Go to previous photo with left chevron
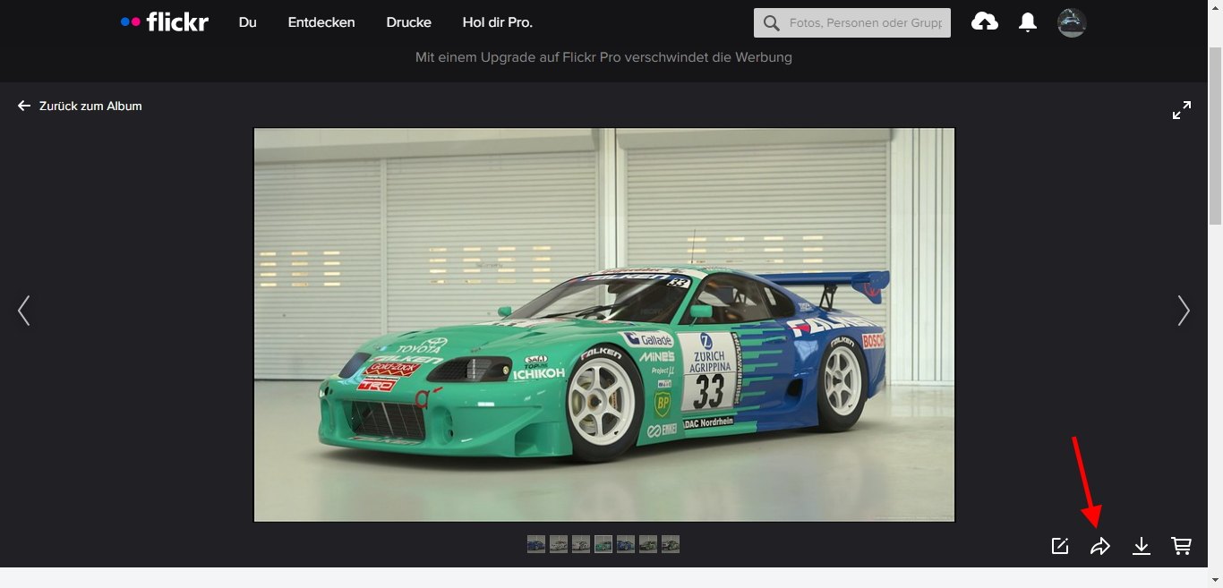 24,311
